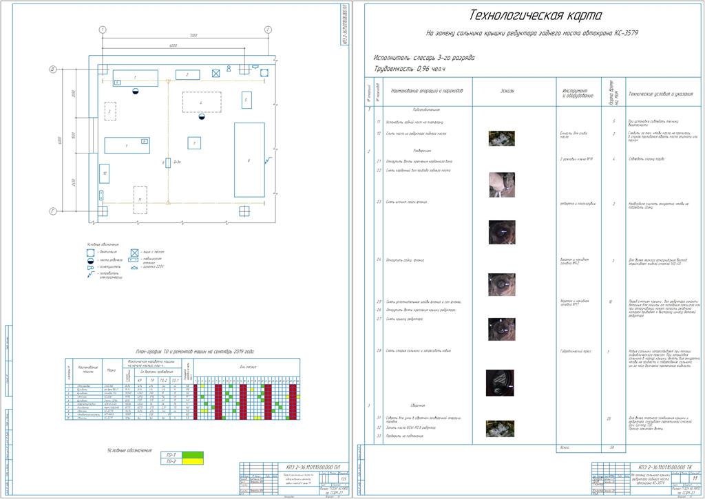The width and height of the screenshot is (705, 499).
Task: Click the total time value "58"
Action: tap(613, 448)
